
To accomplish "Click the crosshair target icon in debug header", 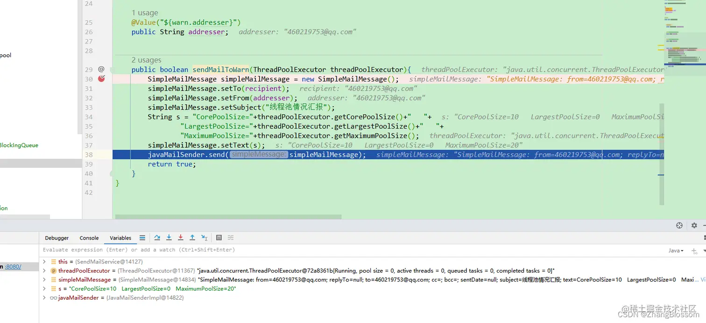I will (x=679, y=225).
